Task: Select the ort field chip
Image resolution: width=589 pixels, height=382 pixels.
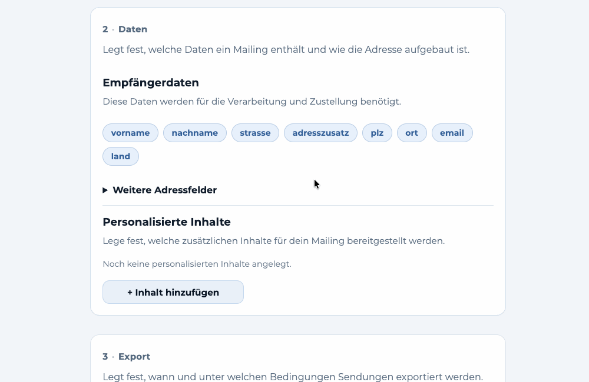Action: (x=412, y=133)
